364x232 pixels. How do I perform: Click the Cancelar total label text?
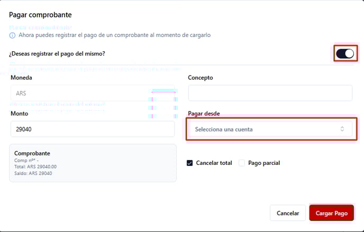[214, 163]
